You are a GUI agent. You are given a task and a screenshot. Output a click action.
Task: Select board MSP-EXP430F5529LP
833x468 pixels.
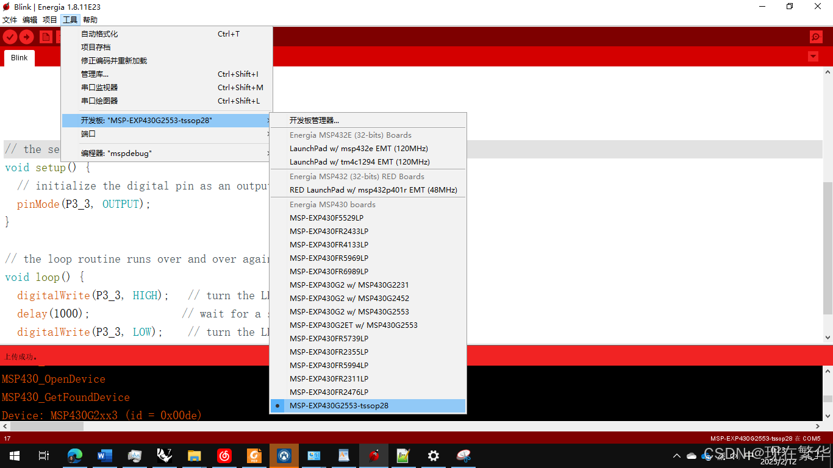tap(368, 218)
